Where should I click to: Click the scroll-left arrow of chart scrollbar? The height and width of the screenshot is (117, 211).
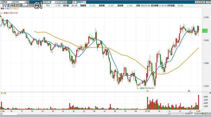(x=1, y=113)
